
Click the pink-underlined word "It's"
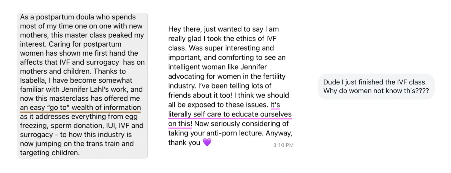[275, 105]
